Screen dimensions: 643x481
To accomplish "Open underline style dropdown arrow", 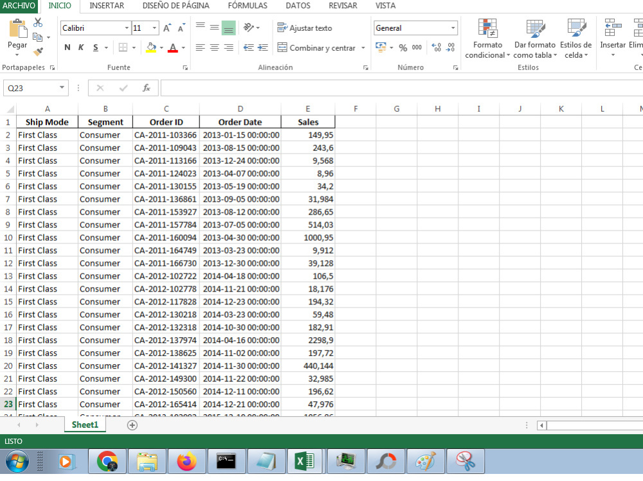I will pos(106,48).
